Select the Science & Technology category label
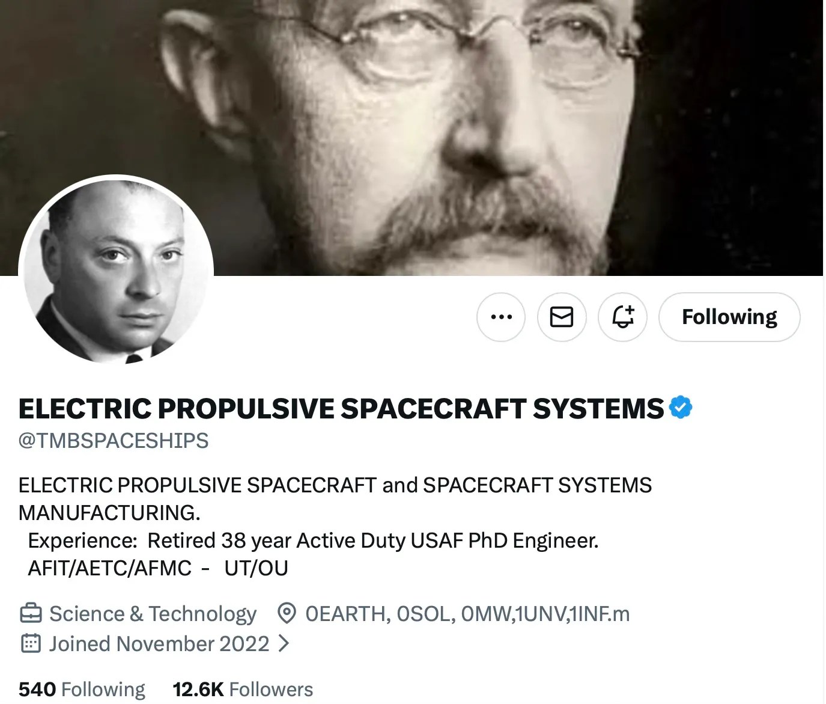 point(153,614)
